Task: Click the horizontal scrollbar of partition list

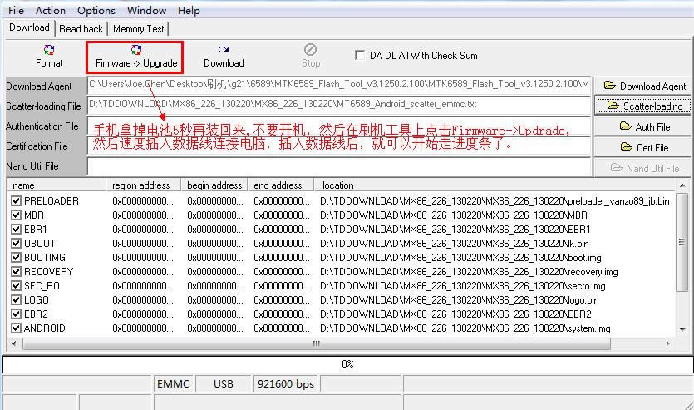Action: click(316, 343)
